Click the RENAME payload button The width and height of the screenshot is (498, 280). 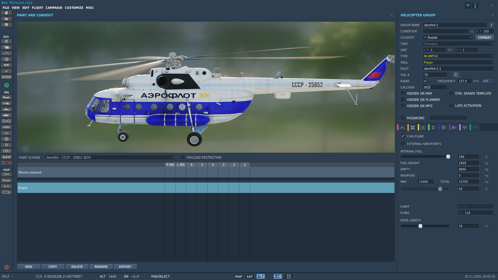(101, 267)
